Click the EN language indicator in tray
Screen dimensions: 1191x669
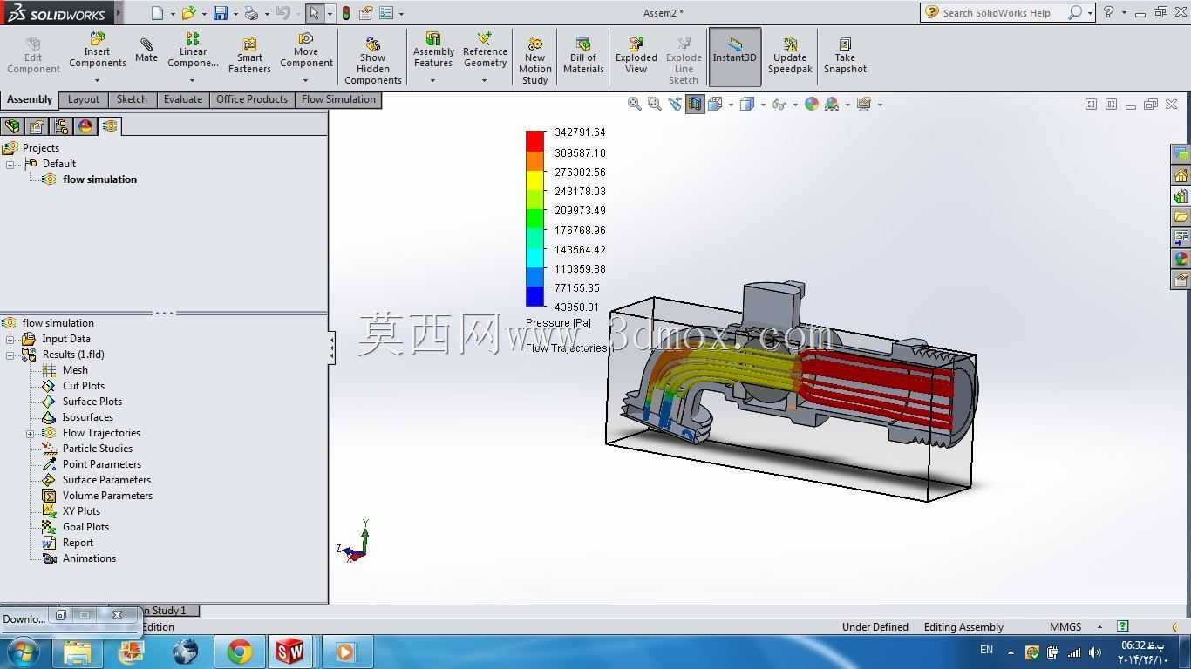point(986,650)
